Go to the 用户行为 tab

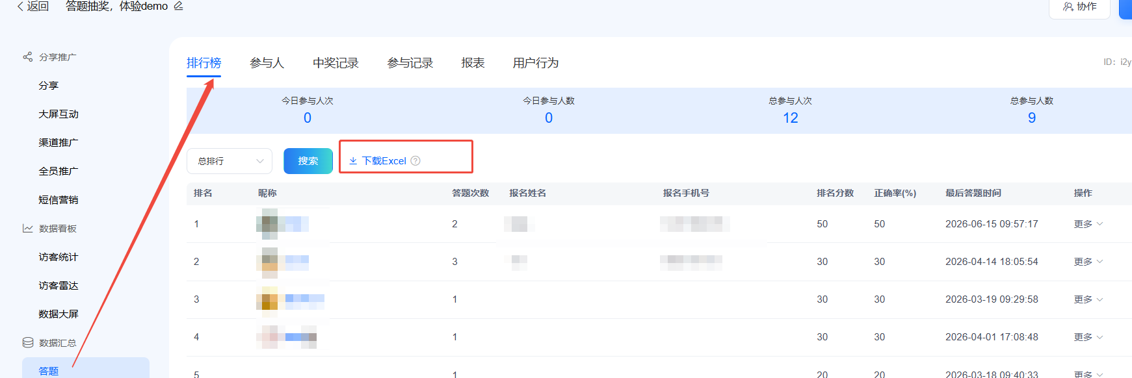(x=536, y=63)
